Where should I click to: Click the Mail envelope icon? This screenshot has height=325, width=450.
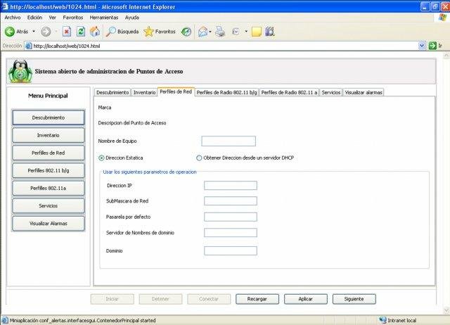point(202,32)
